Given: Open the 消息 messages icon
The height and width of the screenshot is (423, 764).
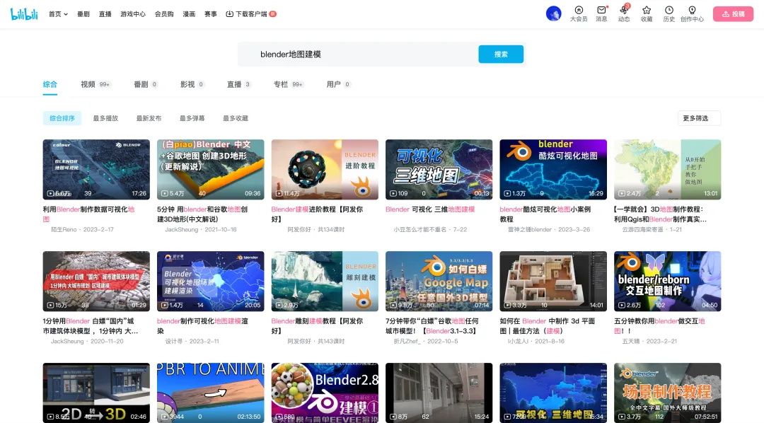Looking at the screenshot, I should point(601,13).
